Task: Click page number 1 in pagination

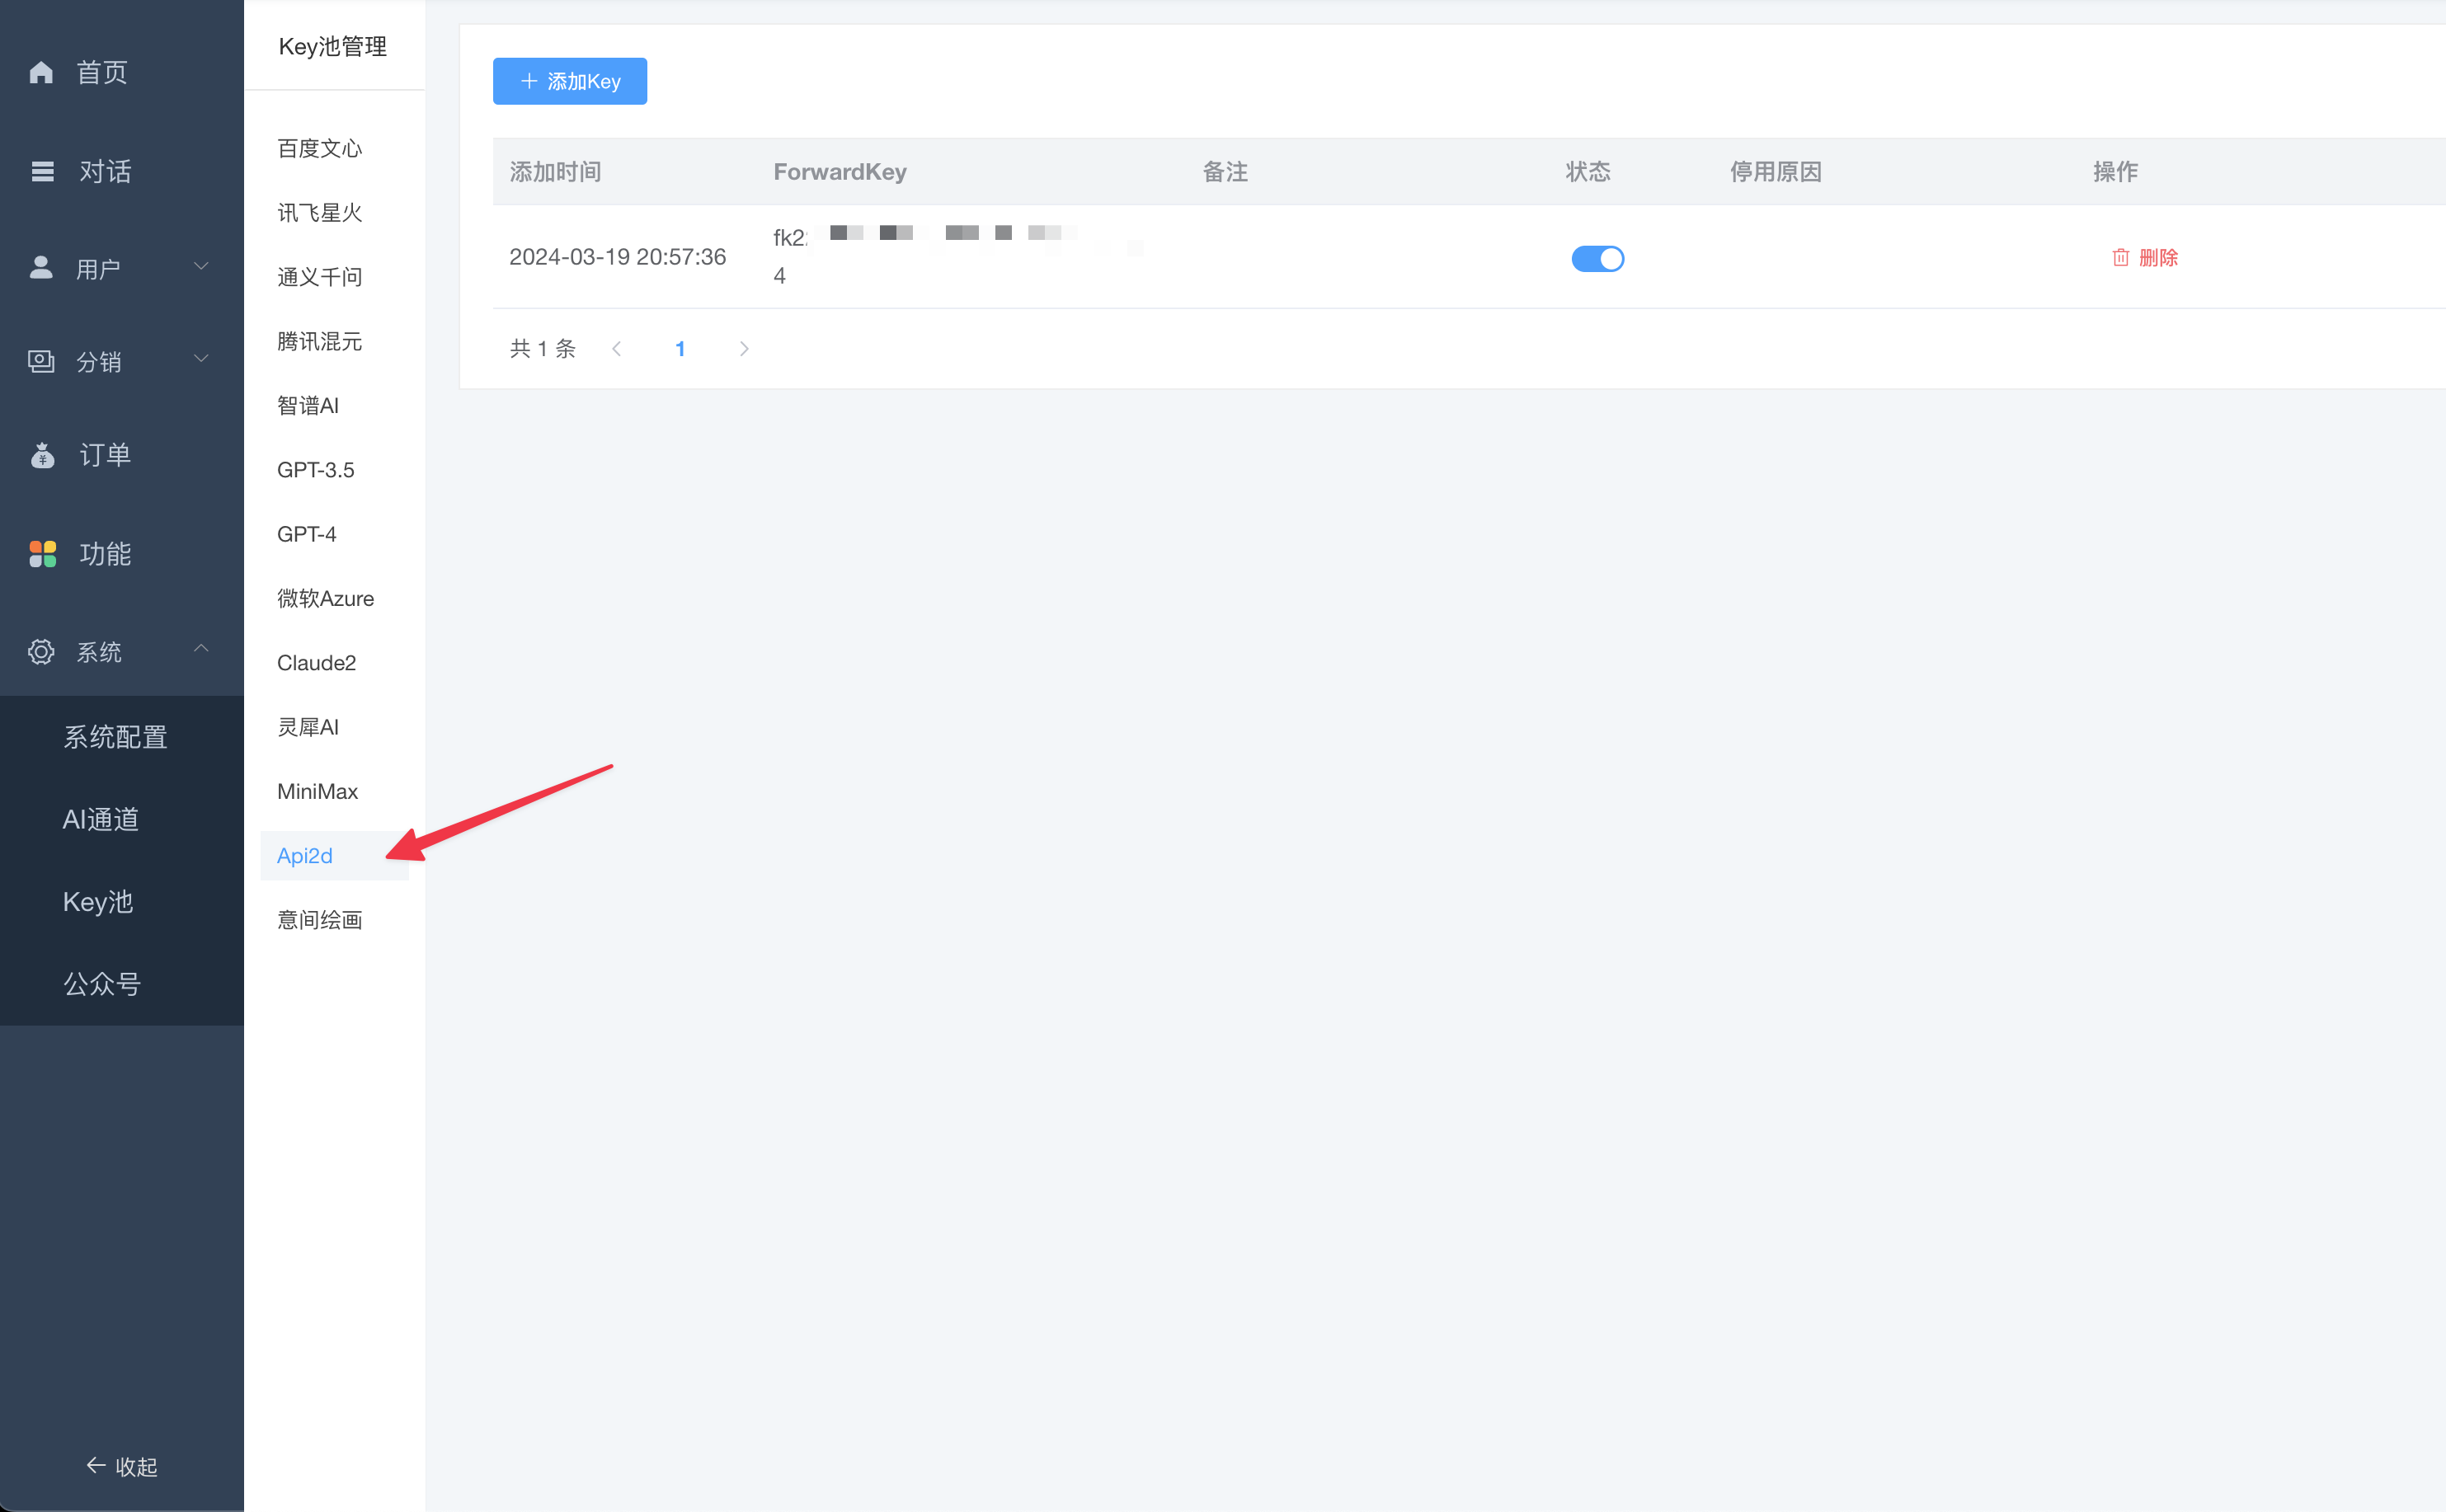Action: tap(680, 349)
